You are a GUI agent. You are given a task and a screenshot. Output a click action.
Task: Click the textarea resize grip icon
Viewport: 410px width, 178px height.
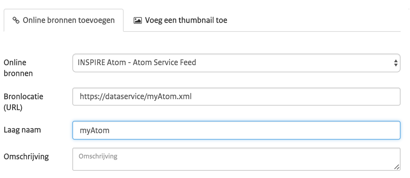(x=397, y=167)
